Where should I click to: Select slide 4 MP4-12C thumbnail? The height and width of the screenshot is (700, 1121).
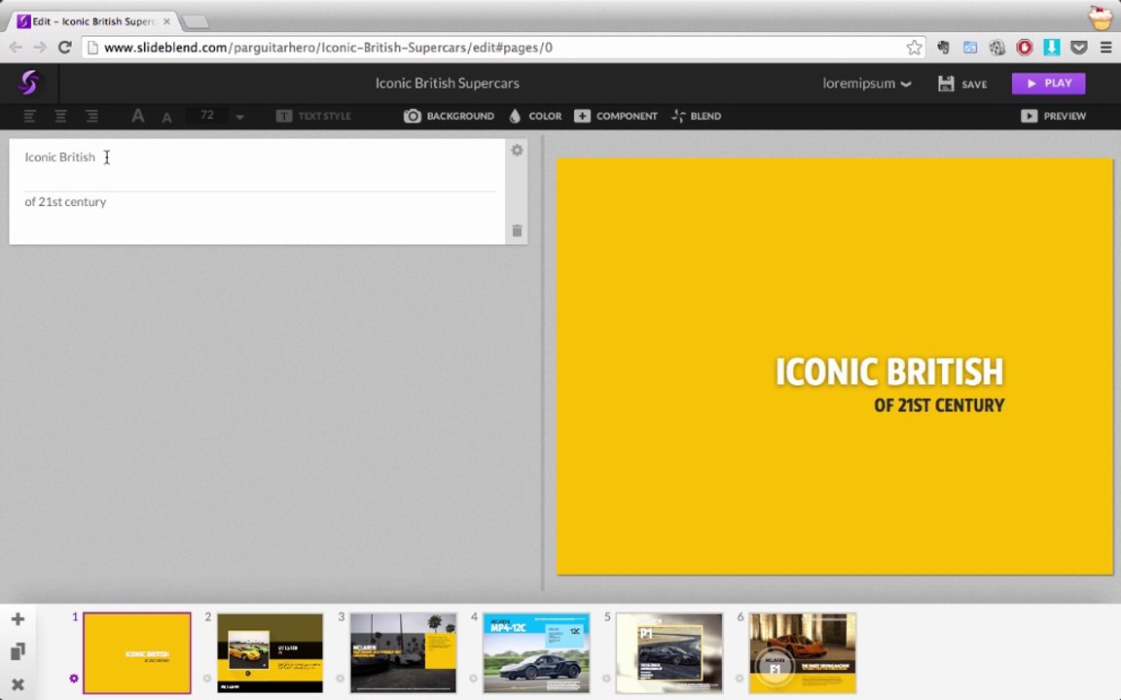536,653
